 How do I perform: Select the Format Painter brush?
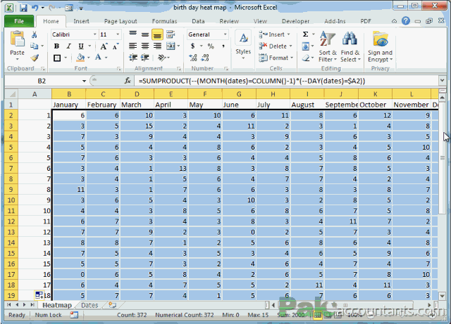[x=35, y=58]
